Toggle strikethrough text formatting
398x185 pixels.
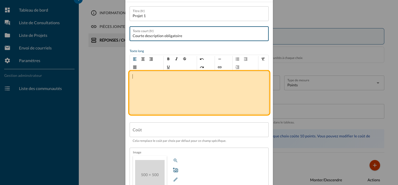185,59
